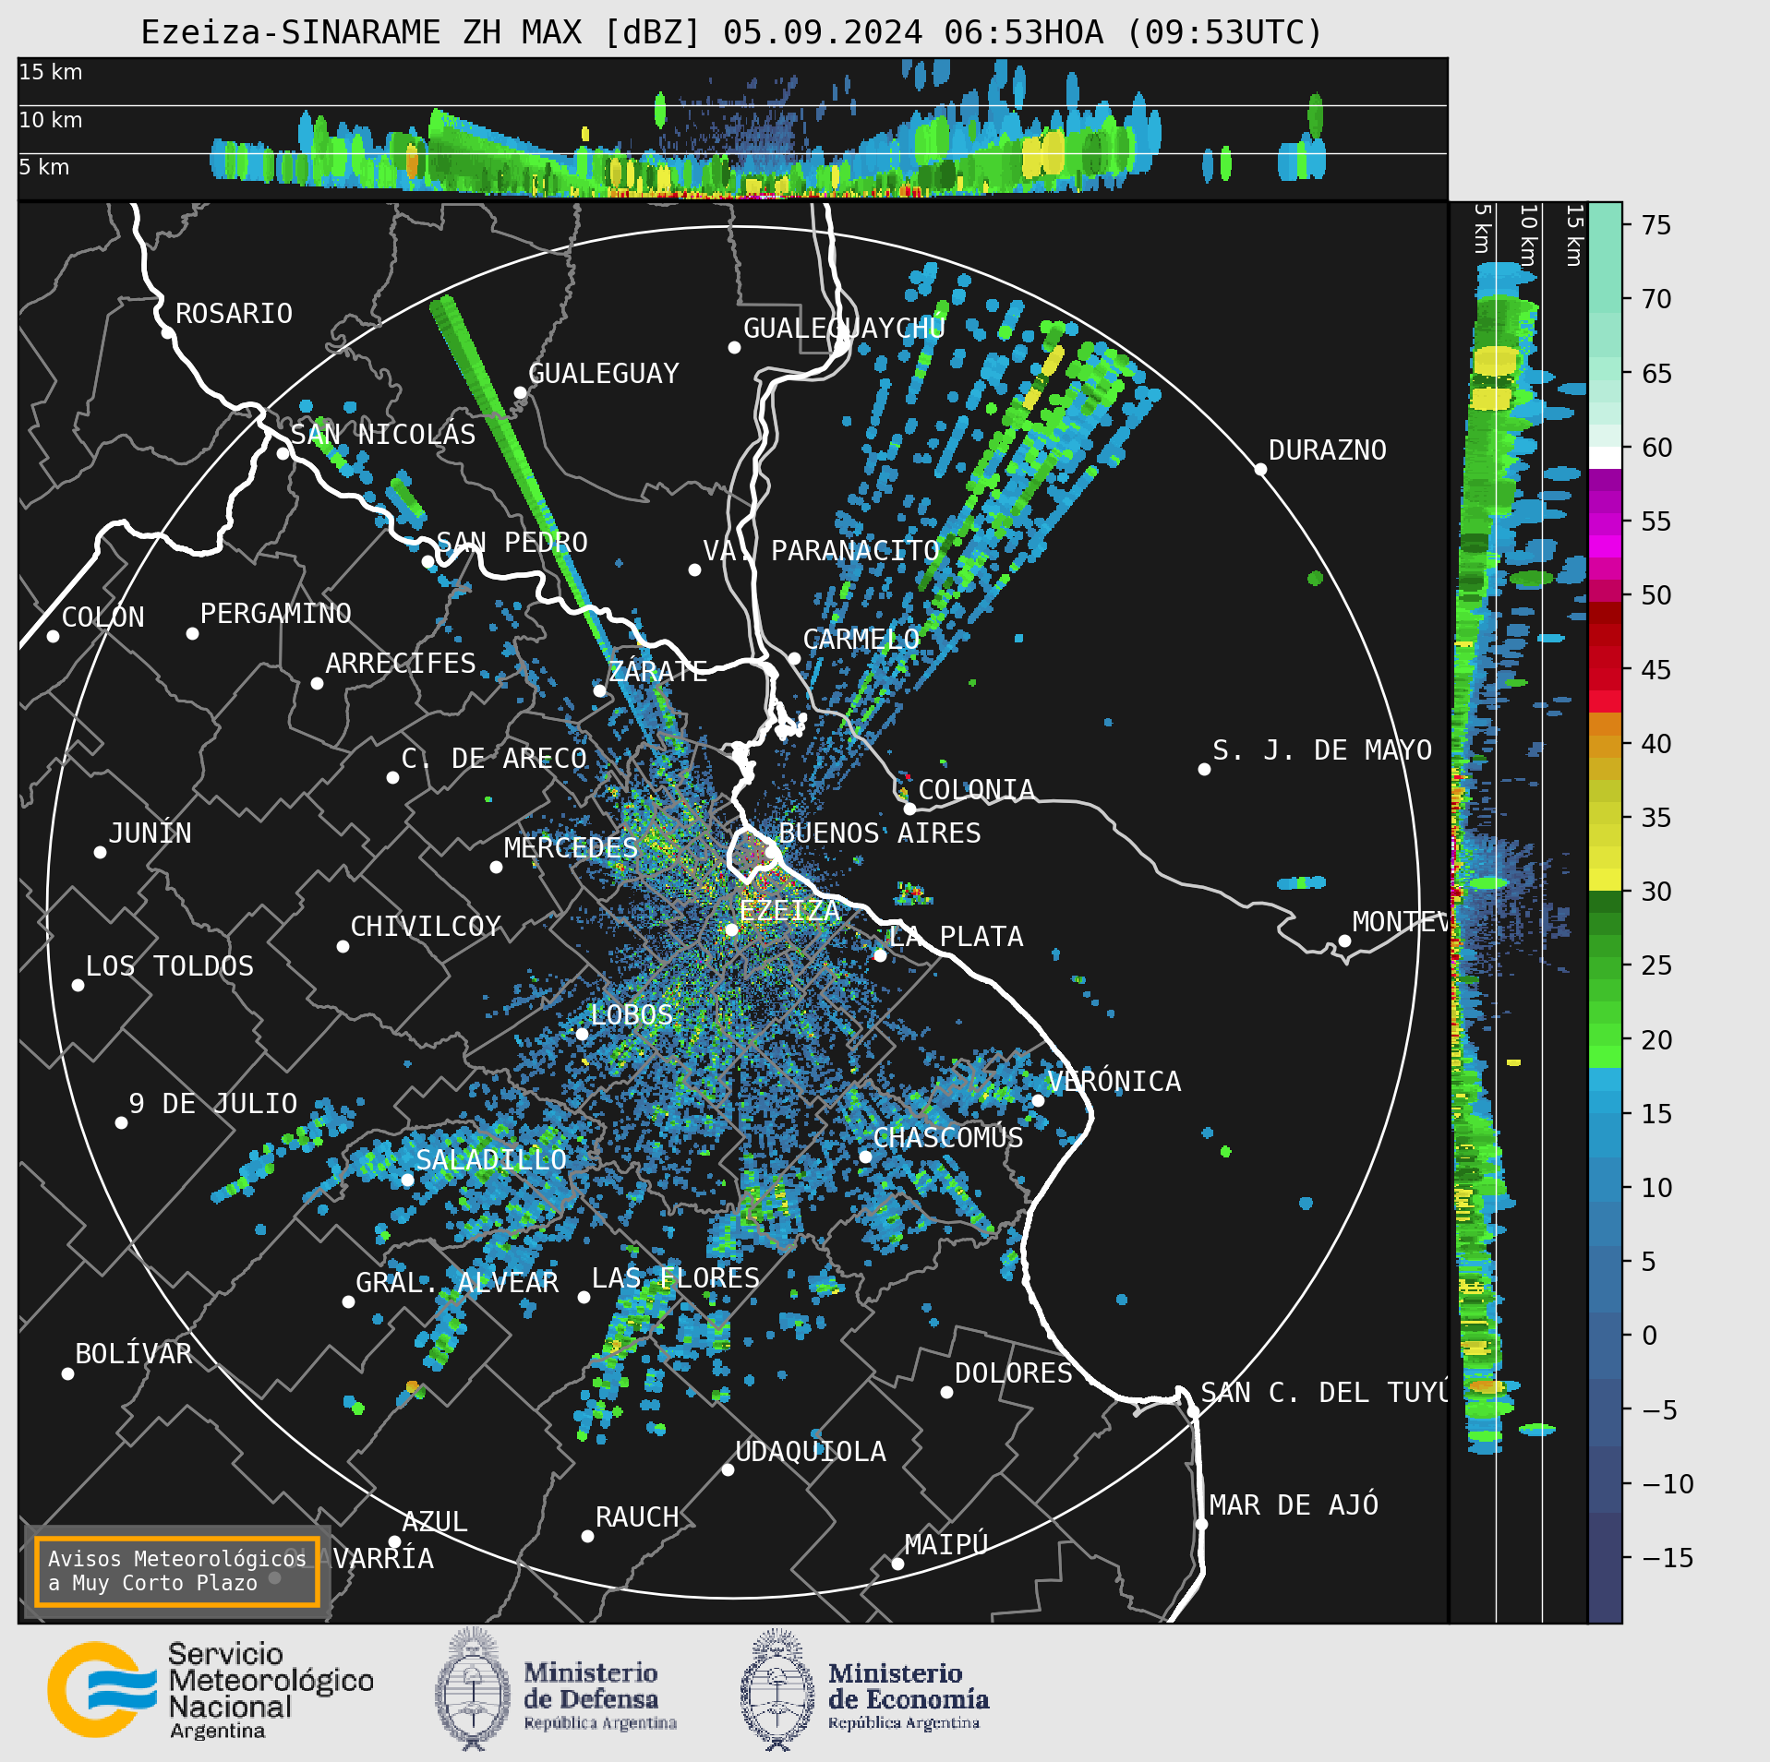Click the RAUCH city marker
The width and height of the screenshot is (1770, 1762).
[587, 1536]
